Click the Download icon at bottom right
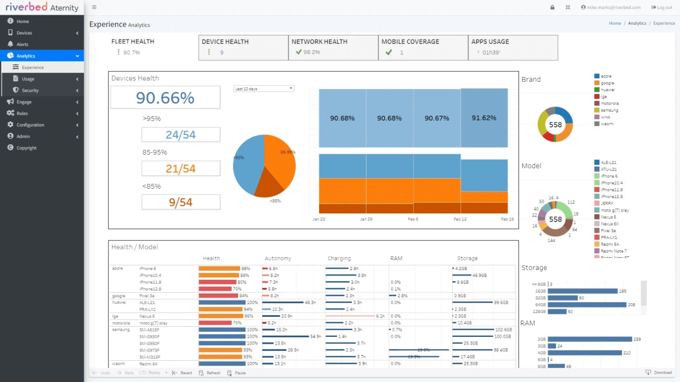 pyautogui.click(x=648, y=373)
